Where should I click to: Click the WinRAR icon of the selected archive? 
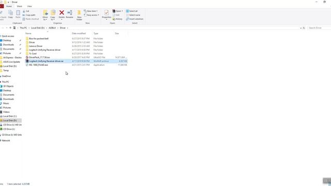click(x=27, y=61)
